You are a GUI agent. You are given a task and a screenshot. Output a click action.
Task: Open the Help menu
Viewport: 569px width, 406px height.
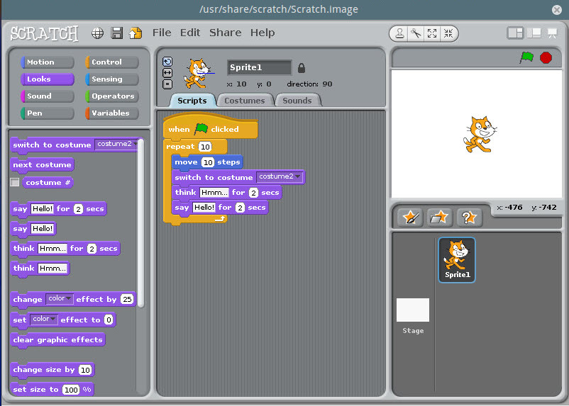pyautogui.click(x=263, y=33)
